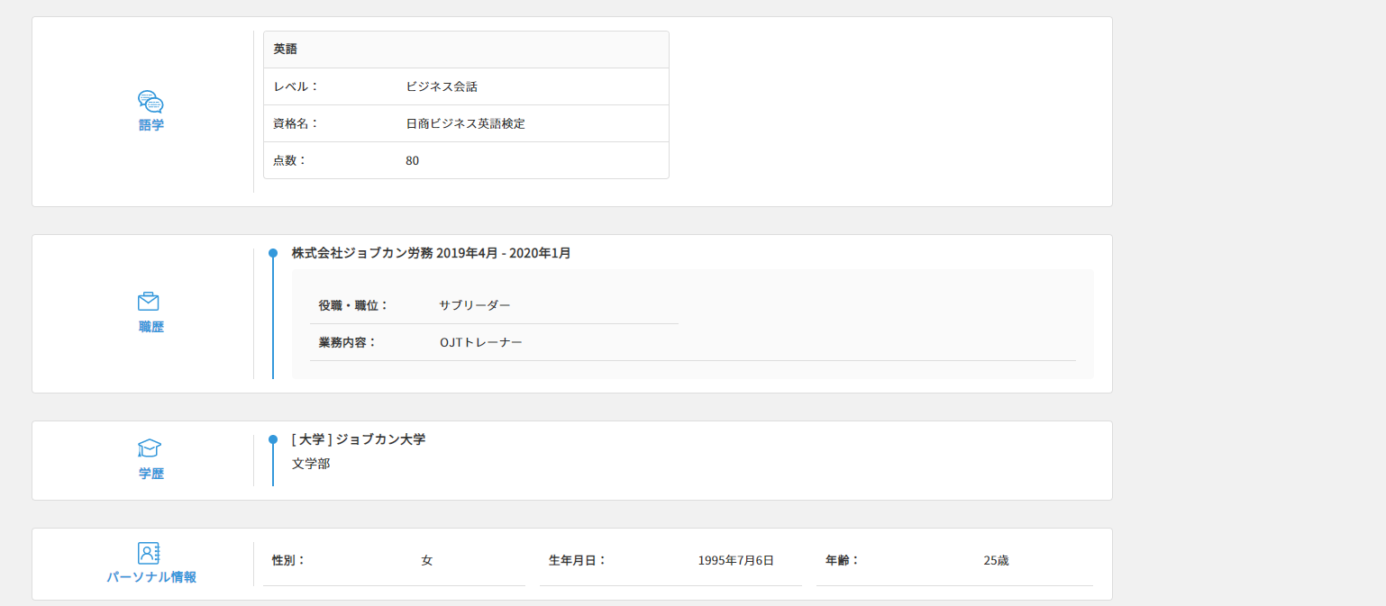Image resolution: width=1386 pixels, height=606 pixels.
Task: Click the score value 80
Action: [413, 160]
